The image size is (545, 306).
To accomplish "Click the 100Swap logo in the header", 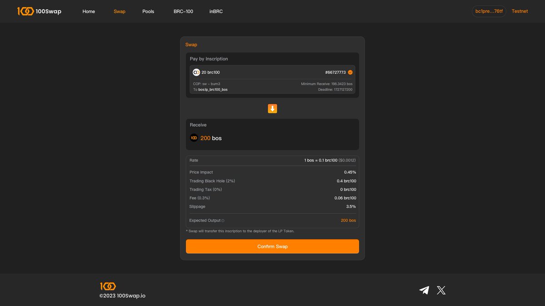I will tap(39, 11).
